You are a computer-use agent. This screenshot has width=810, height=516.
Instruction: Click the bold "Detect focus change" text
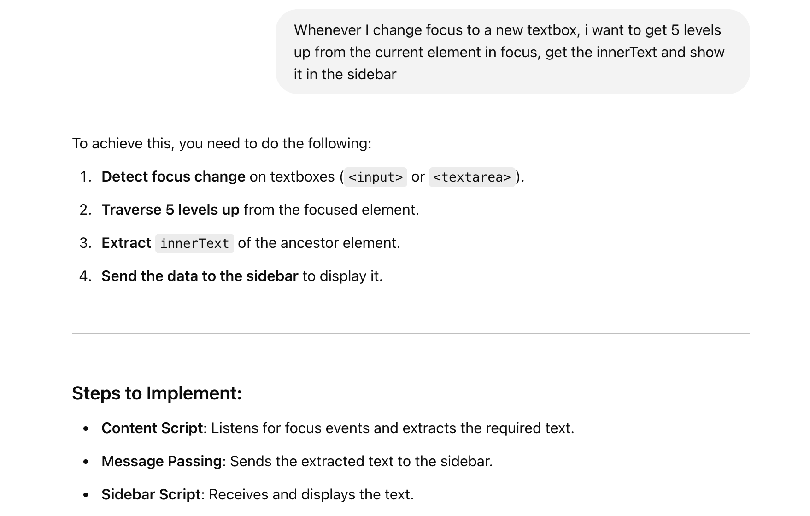tap(173, 177)
